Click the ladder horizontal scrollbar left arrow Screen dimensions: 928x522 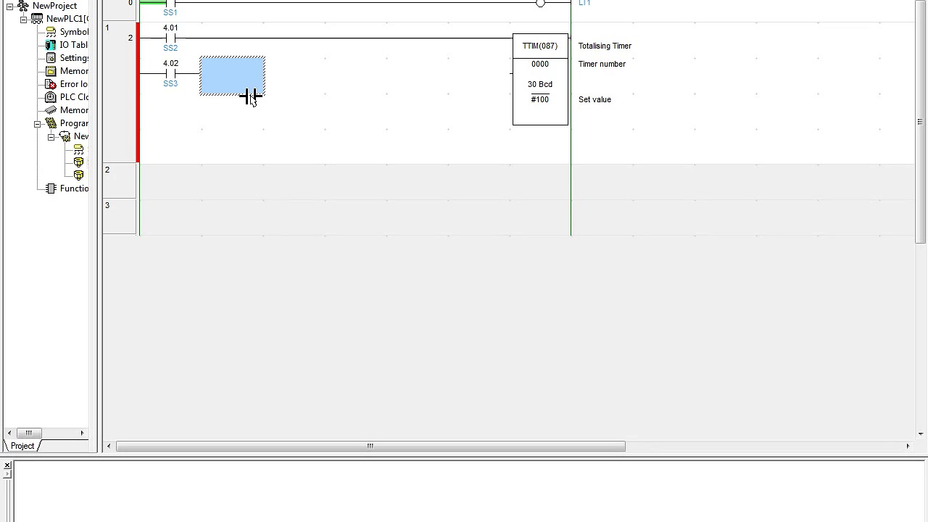109,446
